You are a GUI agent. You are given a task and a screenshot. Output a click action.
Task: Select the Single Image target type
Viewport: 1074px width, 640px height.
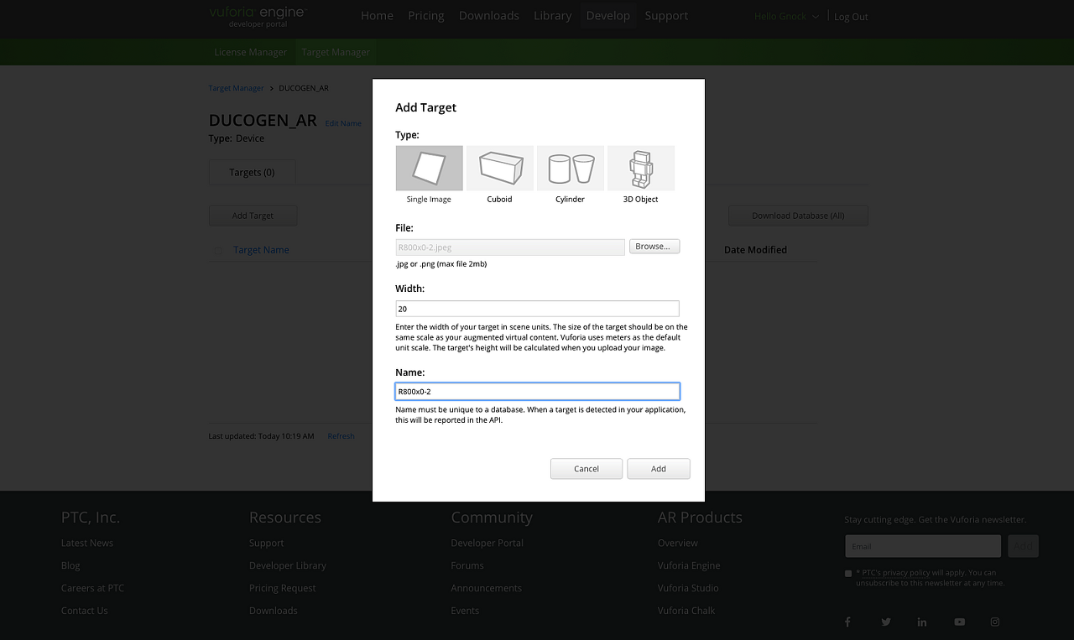(429, 169)
